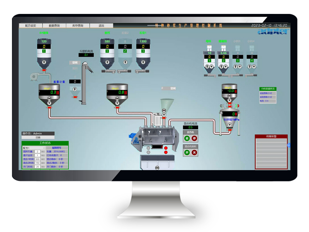
Task: Click the 搅拌方量 input field
Action: click(x=37, y=152)
